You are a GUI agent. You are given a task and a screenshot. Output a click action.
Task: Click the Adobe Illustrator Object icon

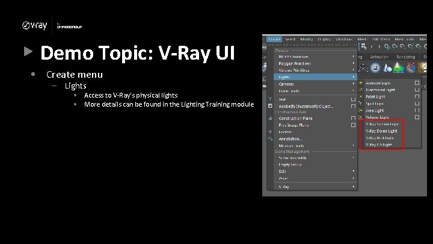271,106
